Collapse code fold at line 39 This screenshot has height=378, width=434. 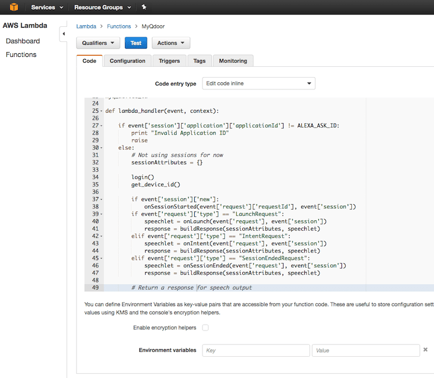[x=101, y=214]
